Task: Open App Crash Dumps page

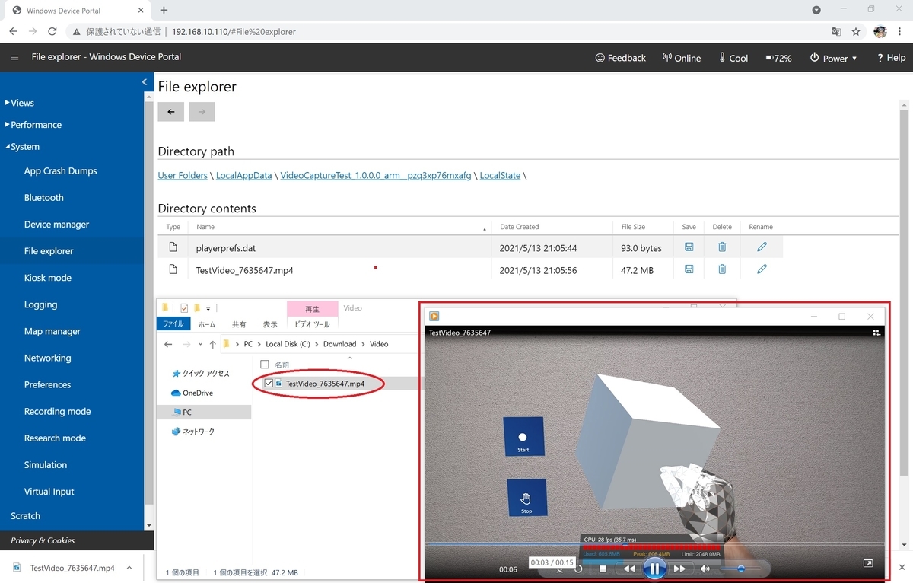Action: (x=61, y=171)
